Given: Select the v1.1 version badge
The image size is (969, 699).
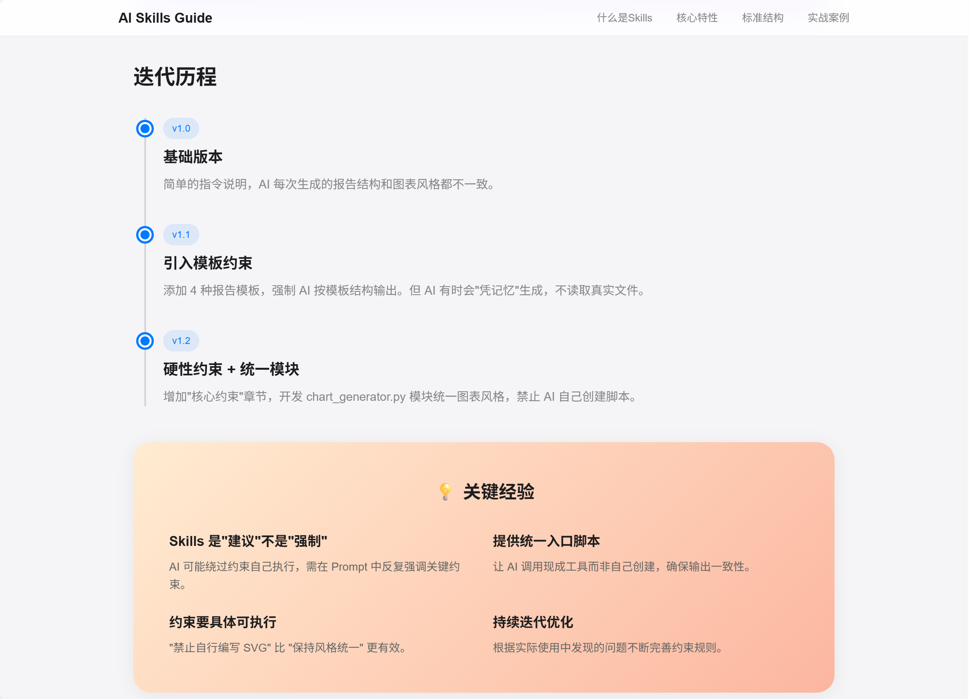Looking at the screenshot, I should [x=181, y=235].
